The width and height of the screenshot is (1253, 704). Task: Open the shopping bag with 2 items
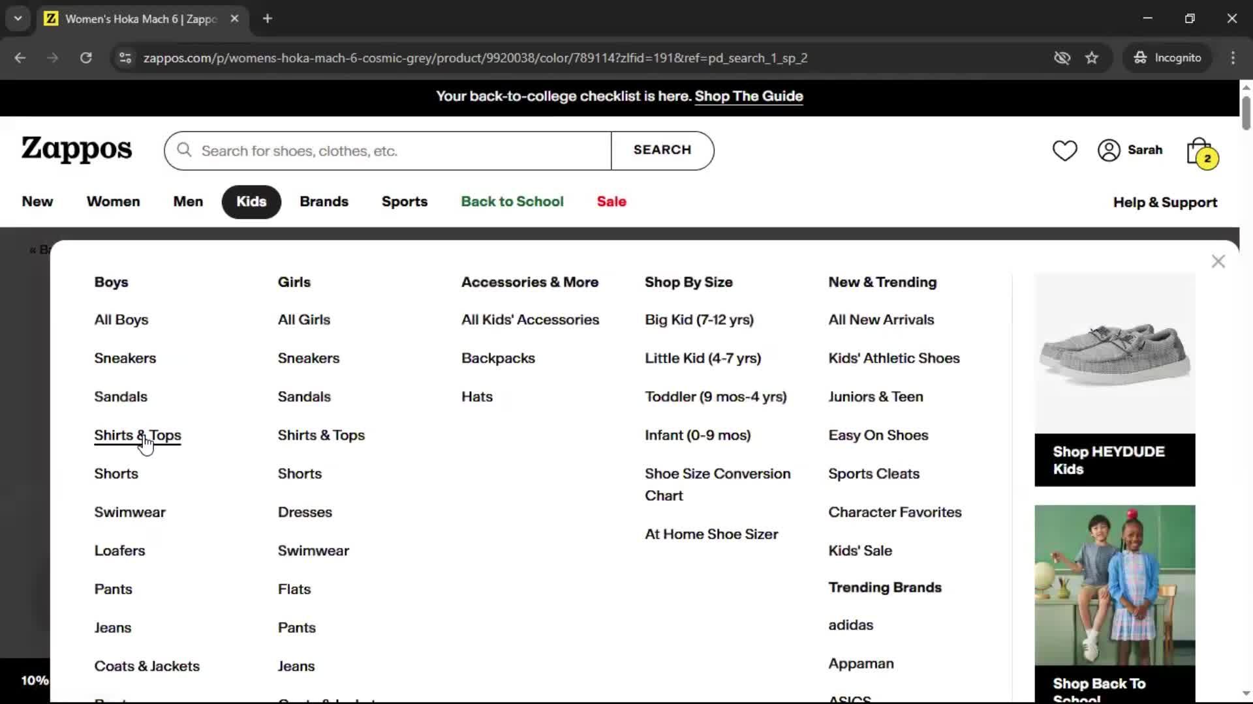click(x=1201, y=153)
